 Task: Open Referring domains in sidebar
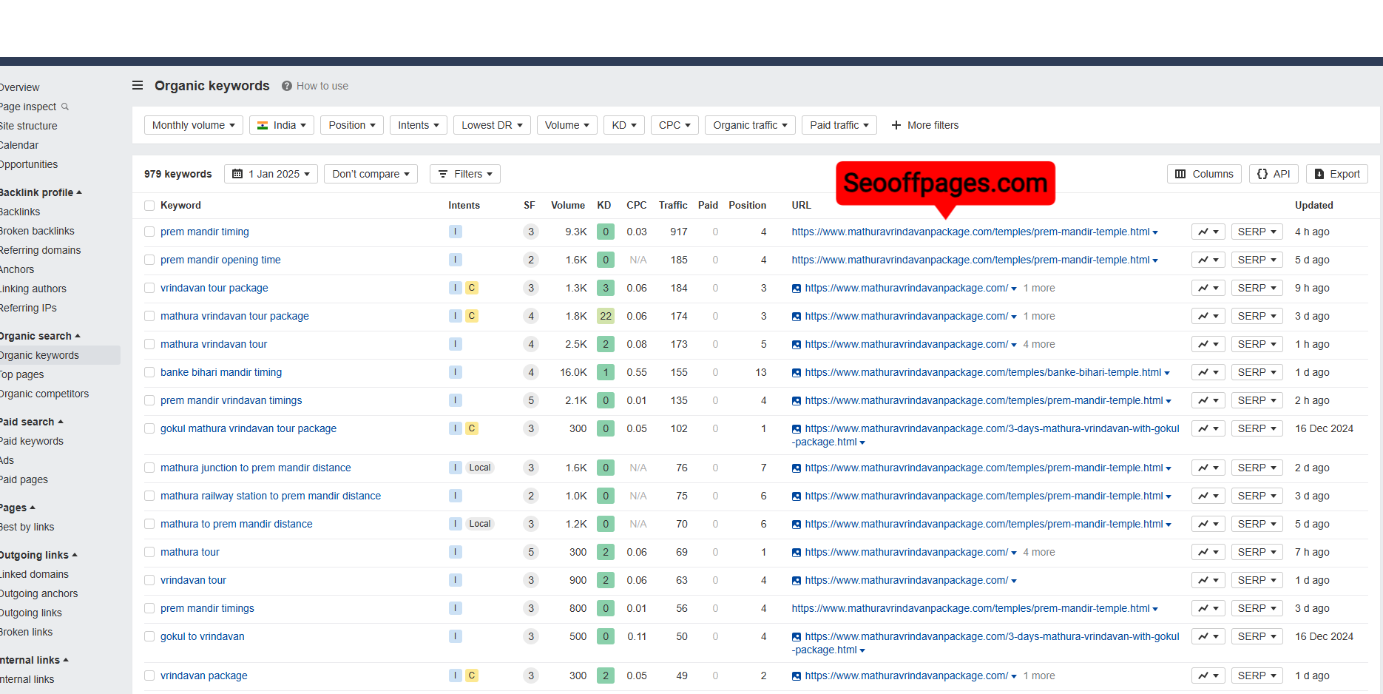[40, 250]
